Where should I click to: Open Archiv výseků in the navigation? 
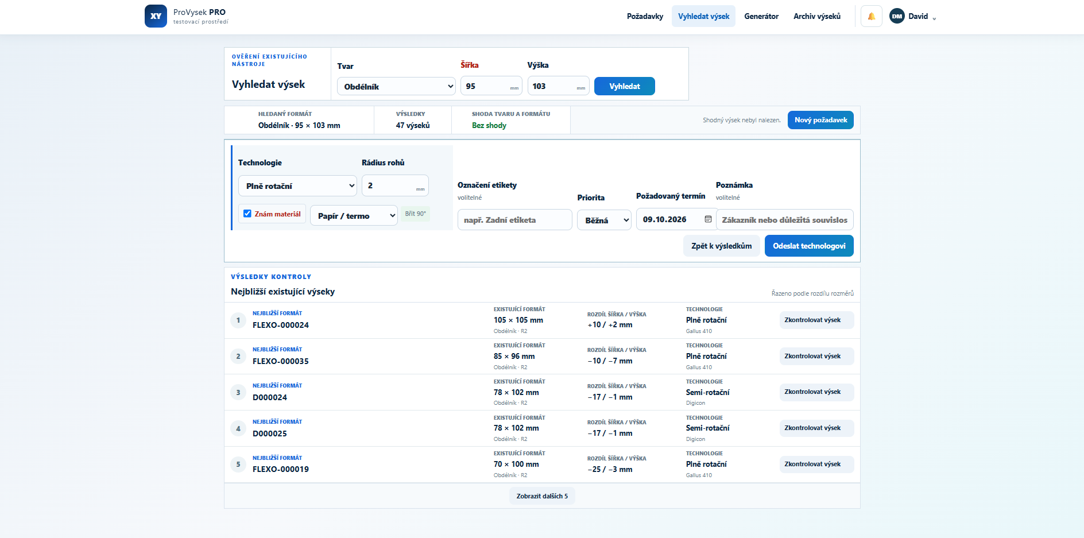(x=816, y=16)
